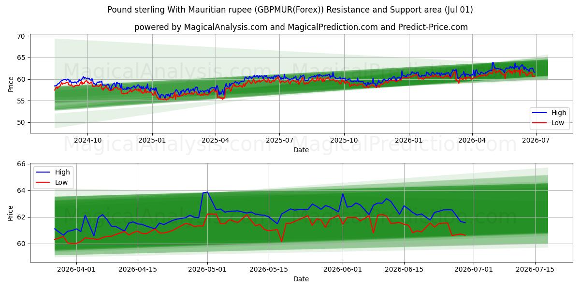The width and height of the screenshot is (580, 290).
Task: Click the '2026-07-15' tick label
Action: click(x=535, y=270)
